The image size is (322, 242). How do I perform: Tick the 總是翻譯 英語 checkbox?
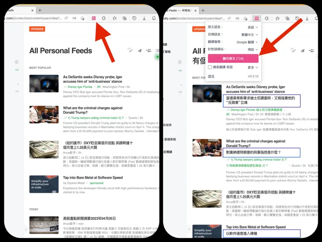(x=210, y=67)
